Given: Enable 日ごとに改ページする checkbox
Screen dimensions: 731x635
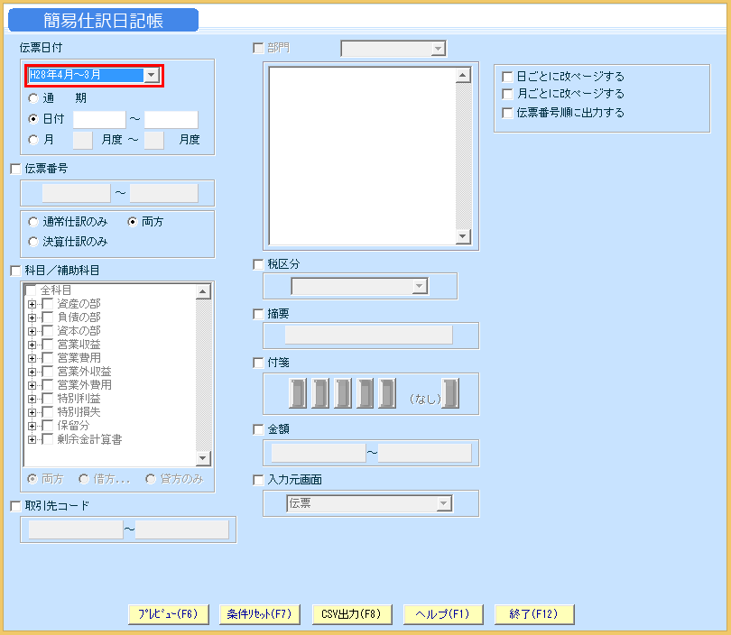Looking at the screenshot, I should tap(507, 77).
